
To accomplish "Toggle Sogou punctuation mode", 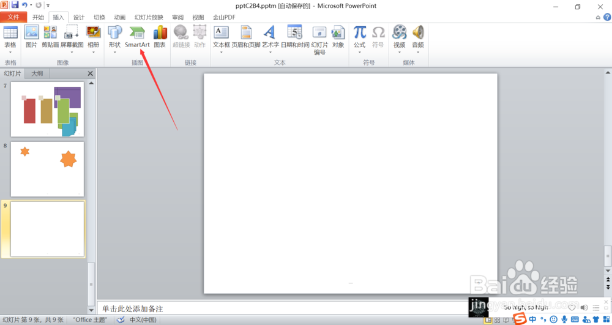I will click(x=543, y=319).
